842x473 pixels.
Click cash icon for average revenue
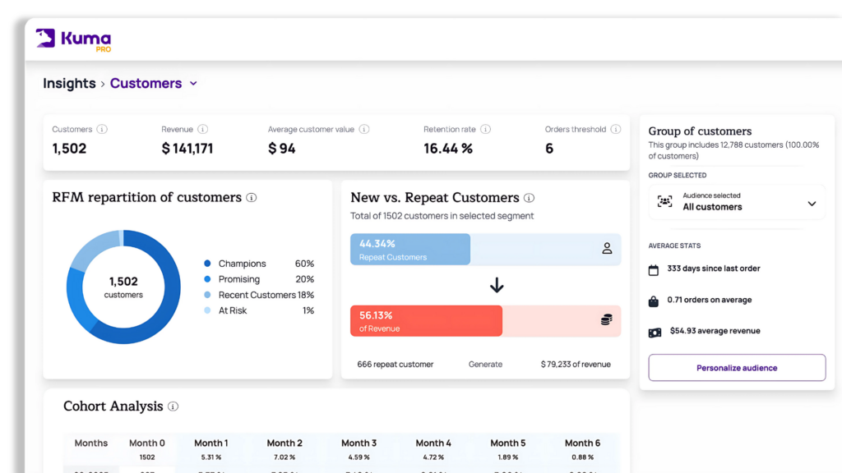[x=655, y=333]
